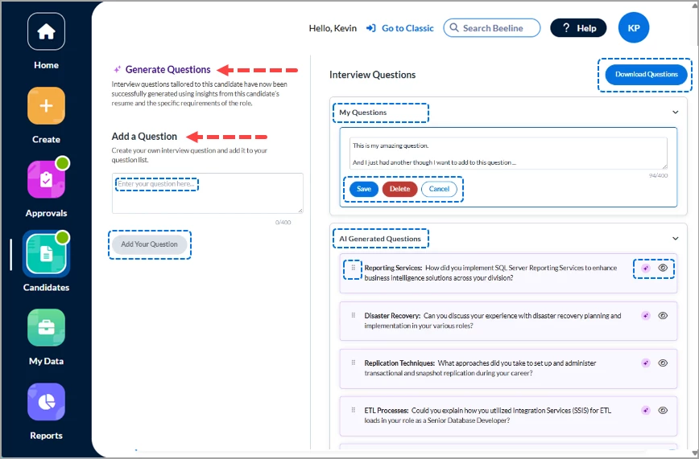Focus the Search Beeline field
The width and height of the screenshot is (699, 459).
(492, 28)
